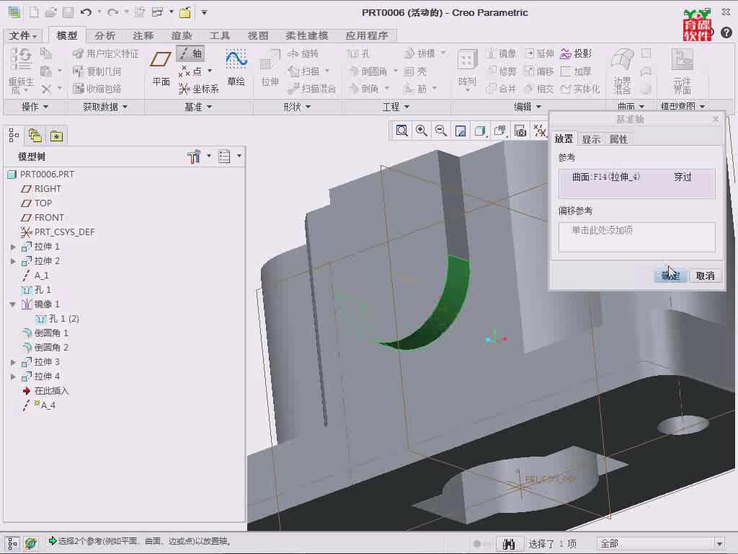Viewport: 738px width, 554px height.
Task: Expand the 工程 group dropdown
Action: (396, 107)
